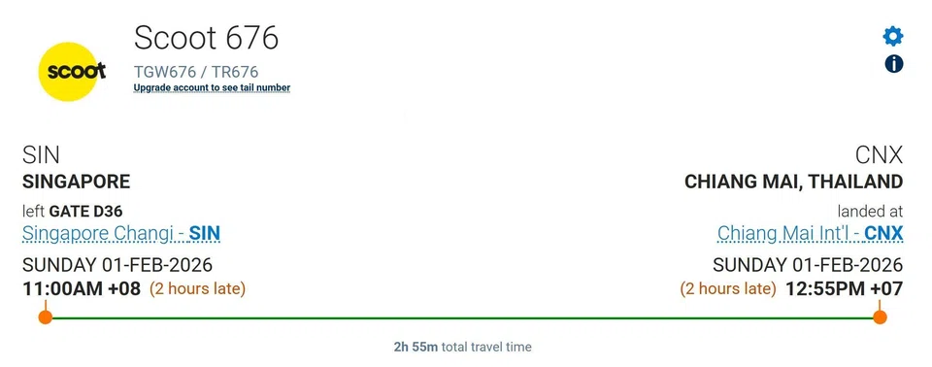This screenshot has width=932, height=367.
Task: Click the arrival 2 hours late notice
Action: (728, 289)
